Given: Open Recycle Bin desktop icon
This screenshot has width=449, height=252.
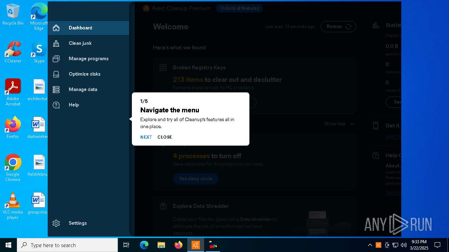Looking at the screenshot, I should pyautogui.click(x=13, y=15).
